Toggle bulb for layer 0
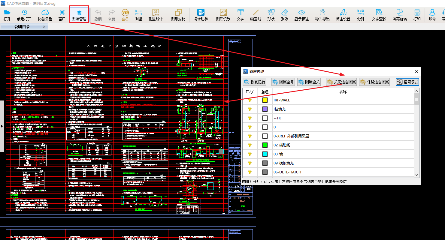 pos(250,127)
